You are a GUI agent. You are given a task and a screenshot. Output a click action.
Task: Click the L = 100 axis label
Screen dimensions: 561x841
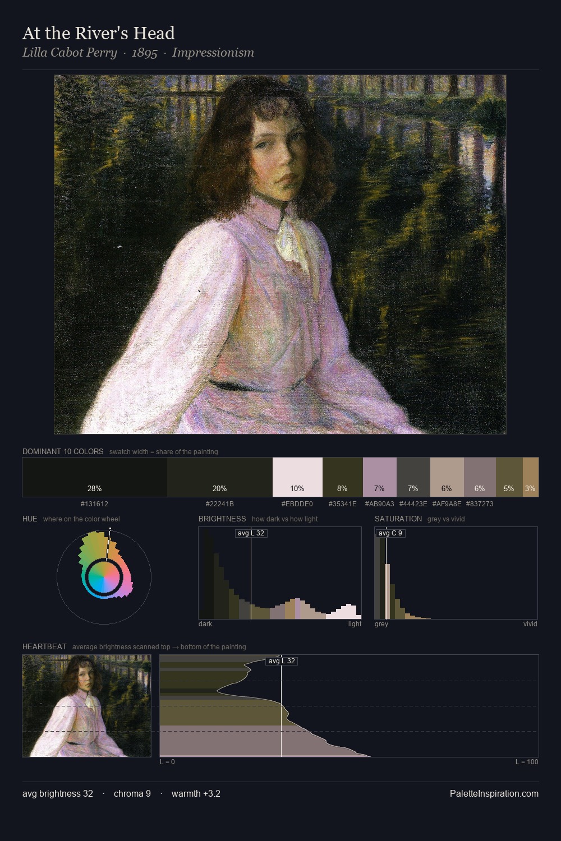(x=527, y=762)
